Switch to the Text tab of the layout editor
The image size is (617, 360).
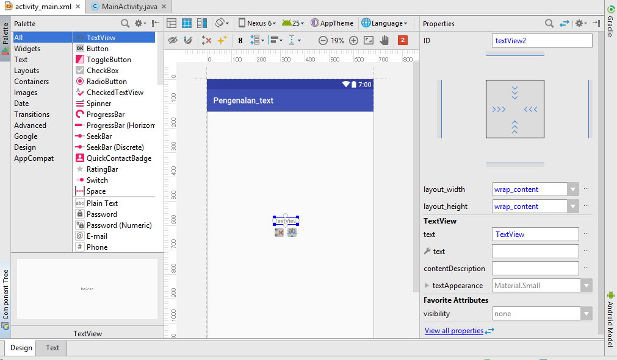coord(51,348)
